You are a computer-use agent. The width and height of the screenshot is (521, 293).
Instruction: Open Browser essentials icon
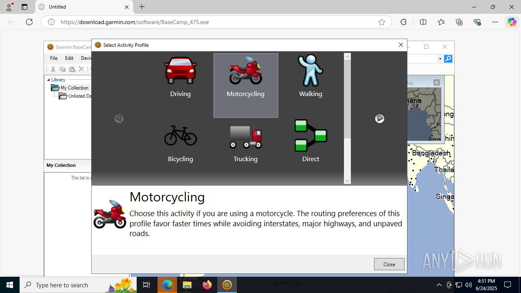click(477, 22)
